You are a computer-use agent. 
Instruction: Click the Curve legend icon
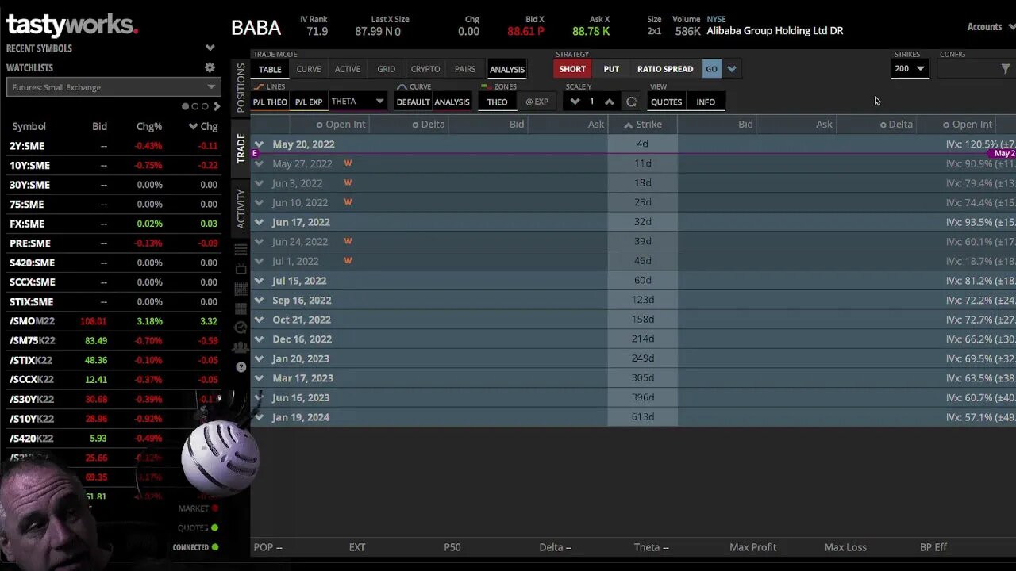pyautogui.click(x=402, y=86)
